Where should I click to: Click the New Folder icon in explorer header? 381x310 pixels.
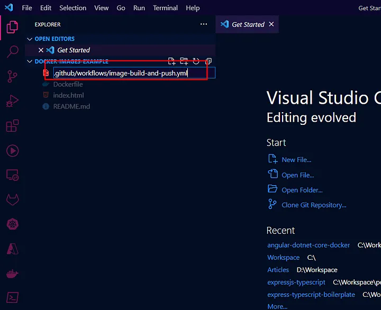184,61
